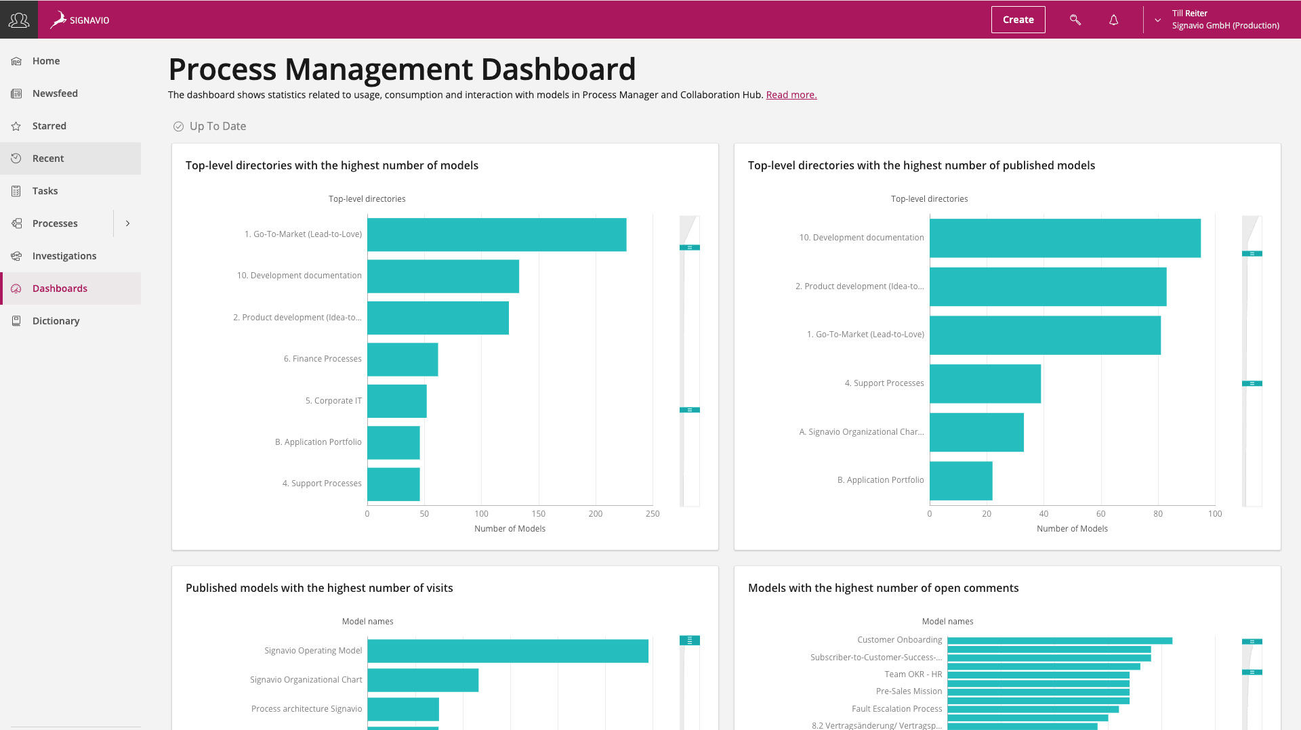
Task: Click the Signavio Organizational Chart visits bar
Action: pos(423,681)
